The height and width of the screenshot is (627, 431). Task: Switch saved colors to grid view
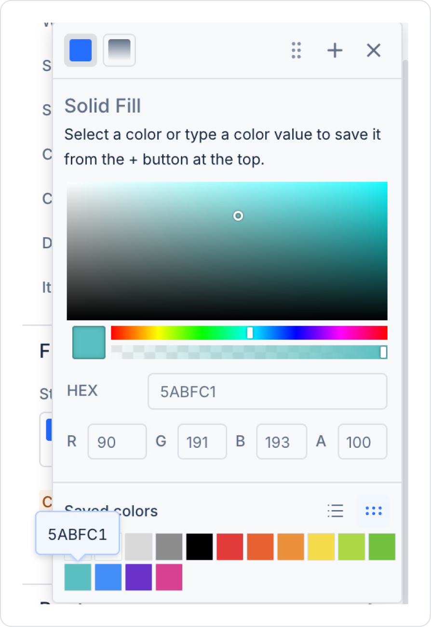pos(374,511)
